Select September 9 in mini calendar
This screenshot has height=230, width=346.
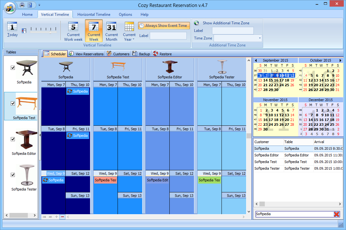point(277,76)
